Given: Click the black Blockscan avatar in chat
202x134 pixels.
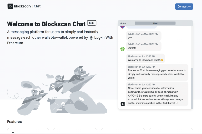Looking at the screenshot, I should [123, 104].
